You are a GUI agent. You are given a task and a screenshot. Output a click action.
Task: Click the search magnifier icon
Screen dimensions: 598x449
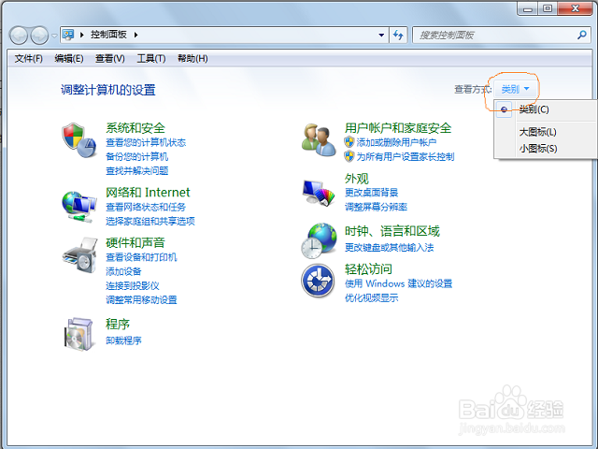(x=581, y=36)
